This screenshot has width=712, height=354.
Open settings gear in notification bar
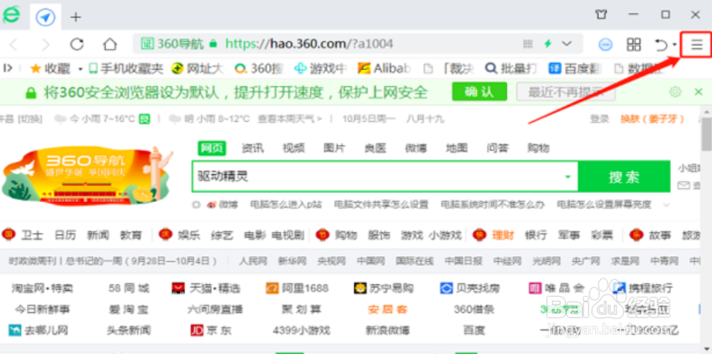[676, 92]
